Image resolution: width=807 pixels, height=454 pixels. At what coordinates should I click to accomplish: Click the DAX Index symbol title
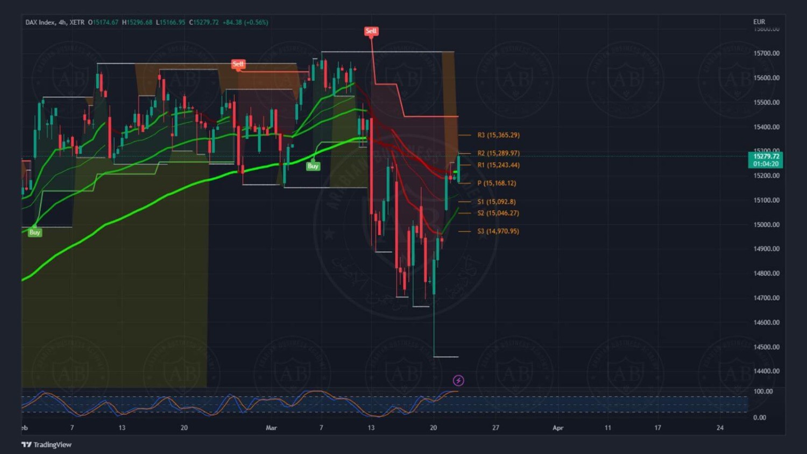tap(40, 22)
